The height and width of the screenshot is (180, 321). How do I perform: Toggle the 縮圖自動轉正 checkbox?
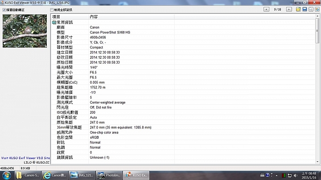click(4, 10)
